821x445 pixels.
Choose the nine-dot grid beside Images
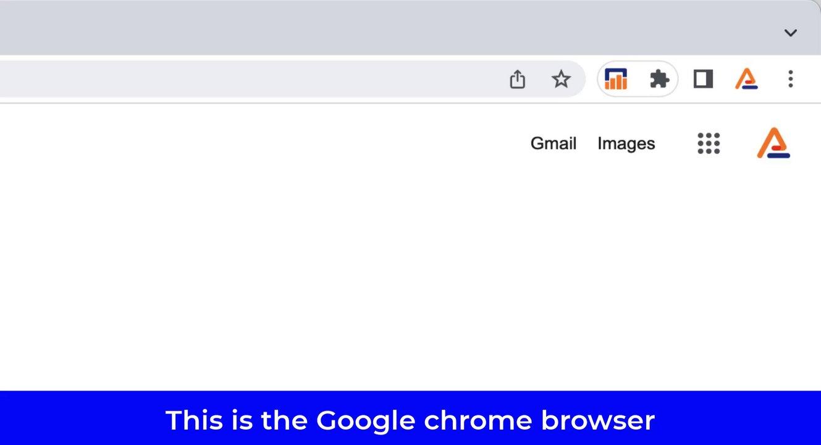point(709,143)
